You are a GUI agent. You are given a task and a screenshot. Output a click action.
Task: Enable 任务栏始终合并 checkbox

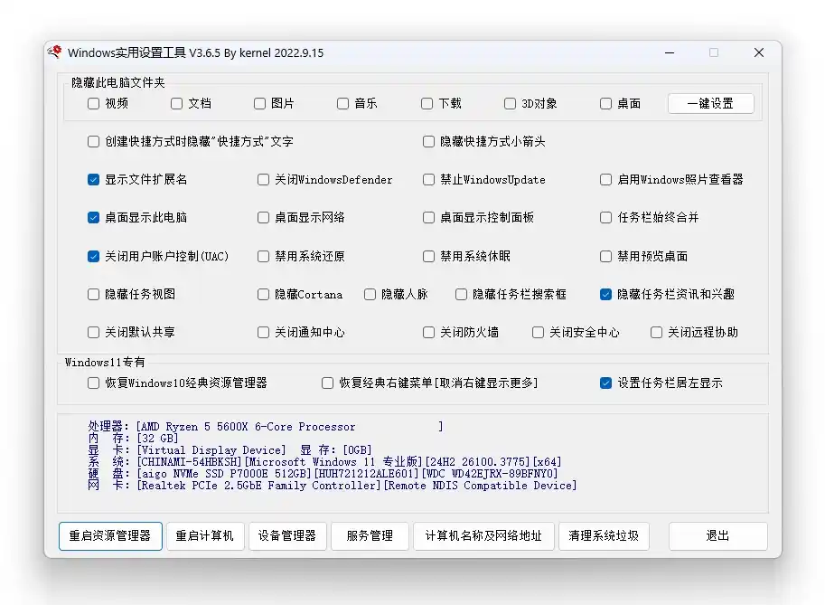point(605,217)
